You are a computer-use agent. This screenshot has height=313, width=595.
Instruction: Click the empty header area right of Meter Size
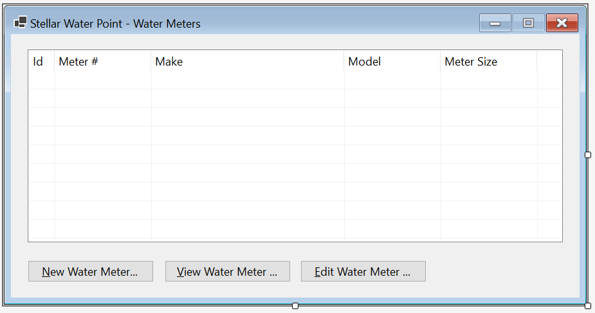549,62
